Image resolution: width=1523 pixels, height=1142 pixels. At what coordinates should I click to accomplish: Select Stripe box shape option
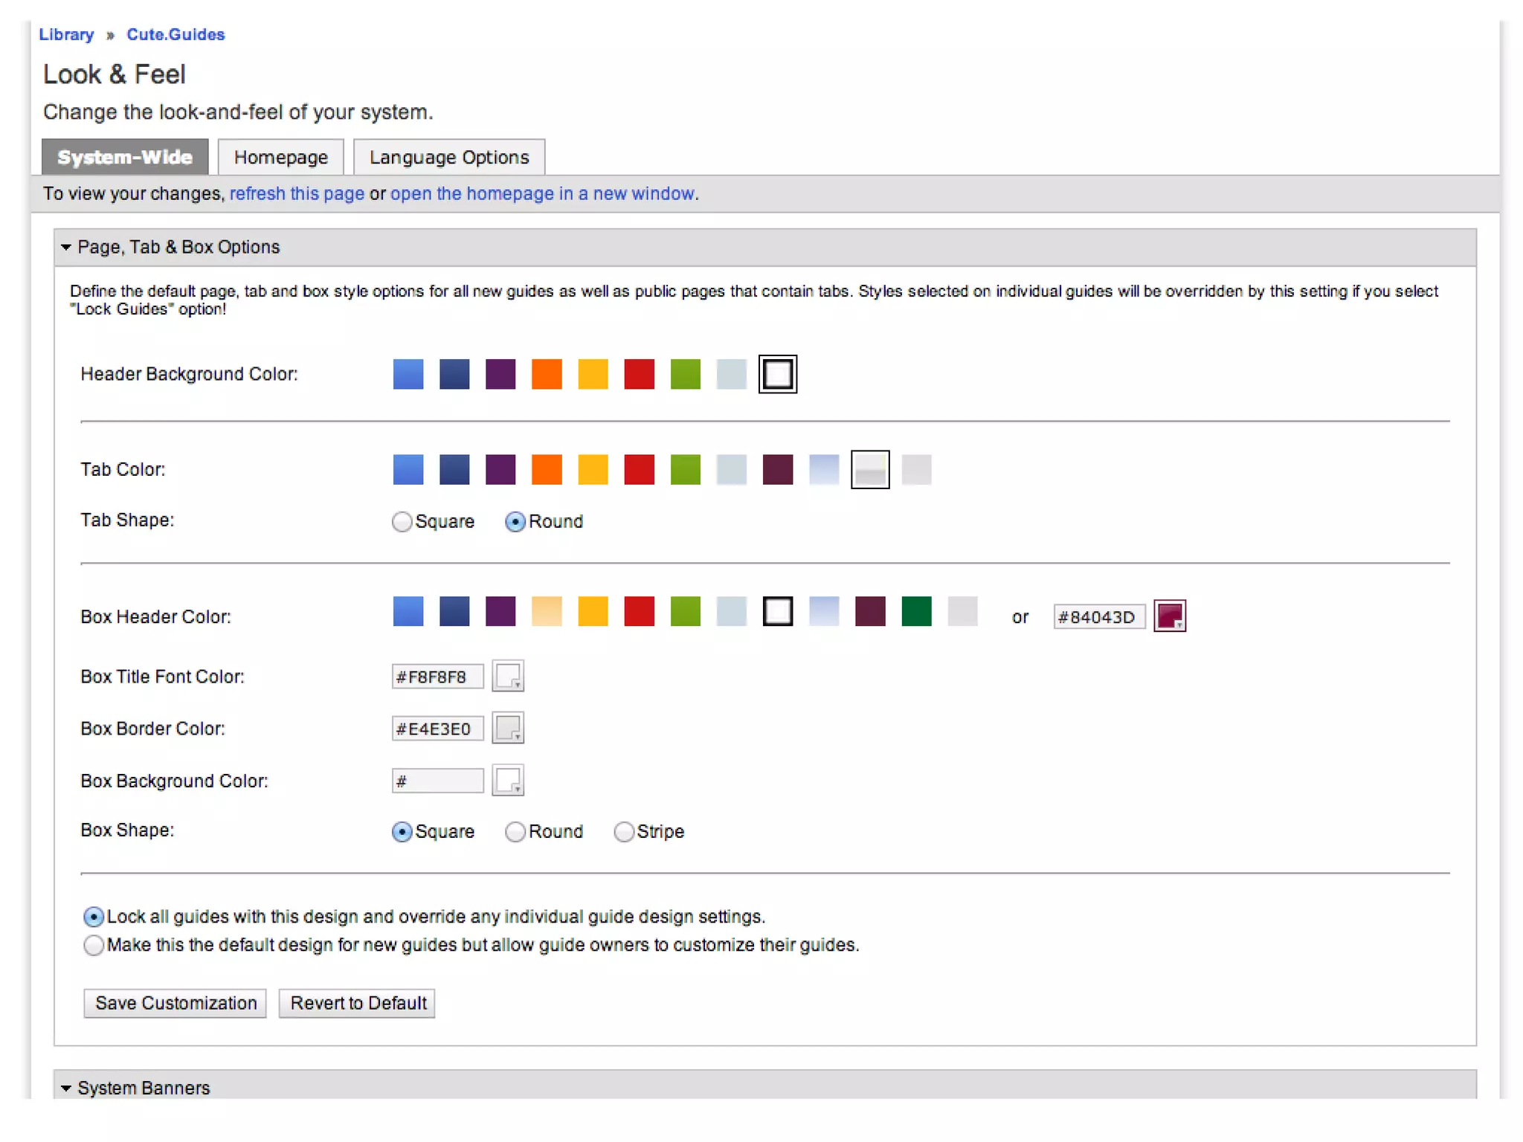click(x=624, y=832)
